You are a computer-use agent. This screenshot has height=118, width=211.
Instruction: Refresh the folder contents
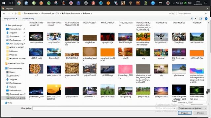pyautogui.click(x=173, y=13)
